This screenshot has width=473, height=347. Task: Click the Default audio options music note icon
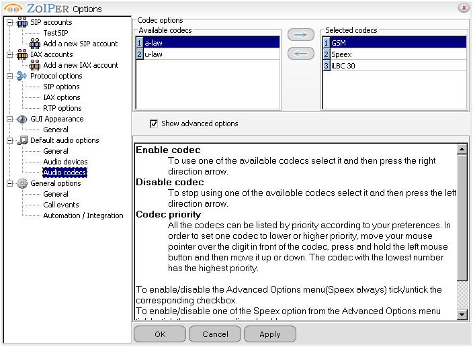click(22, 140)
